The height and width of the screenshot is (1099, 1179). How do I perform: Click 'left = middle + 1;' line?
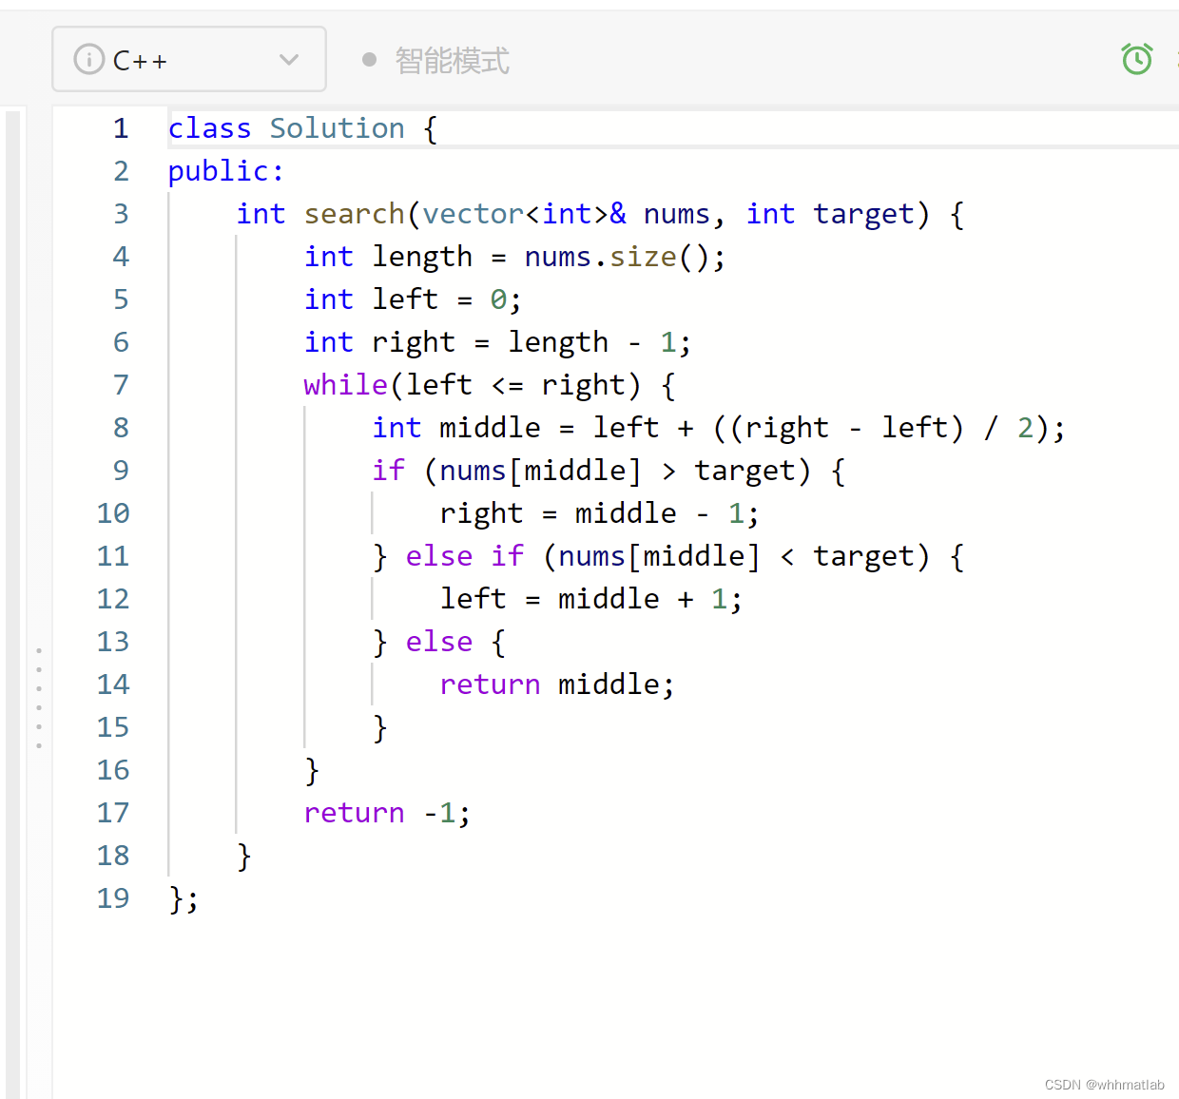coord(590,599)
